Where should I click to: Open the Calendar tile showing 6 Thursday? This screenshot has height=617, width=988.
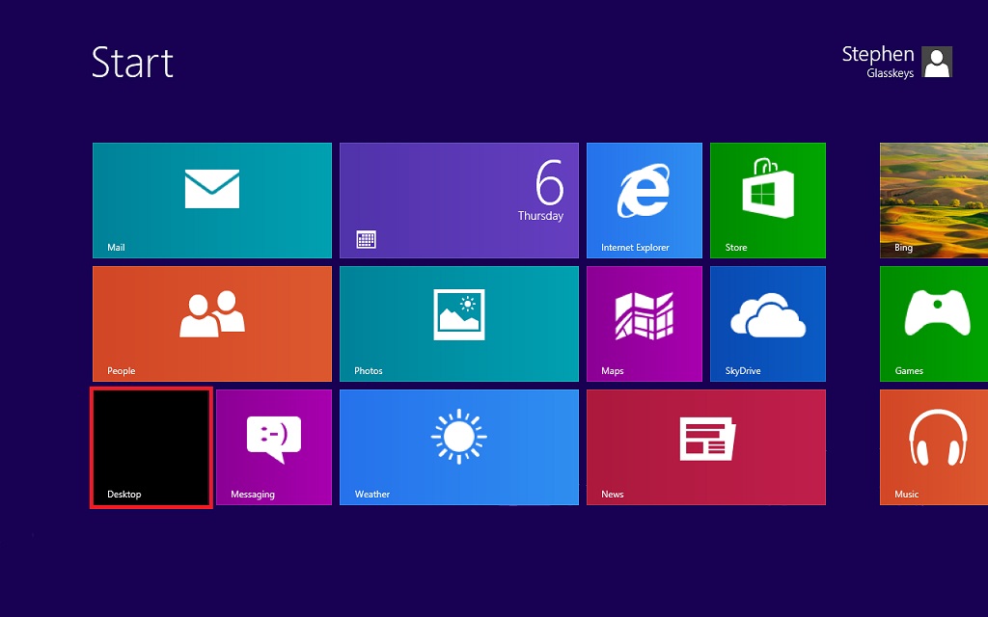458,201
